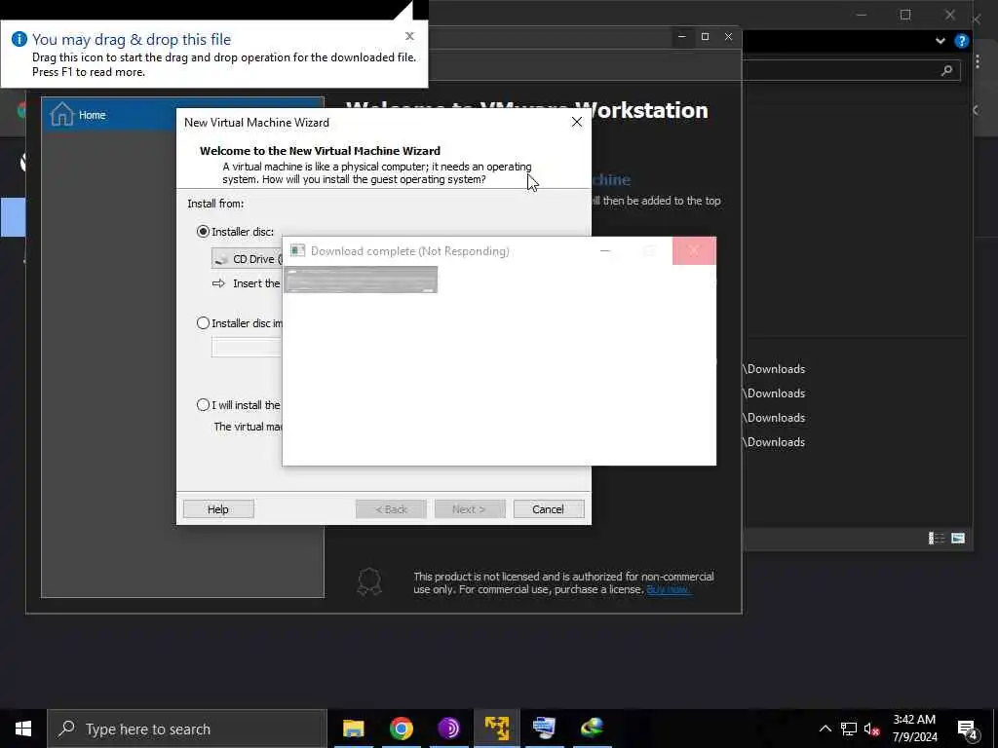Dismiss the drag & drop tooltip
Viewport: 998px width, 748px height.
tap(410, 36)
